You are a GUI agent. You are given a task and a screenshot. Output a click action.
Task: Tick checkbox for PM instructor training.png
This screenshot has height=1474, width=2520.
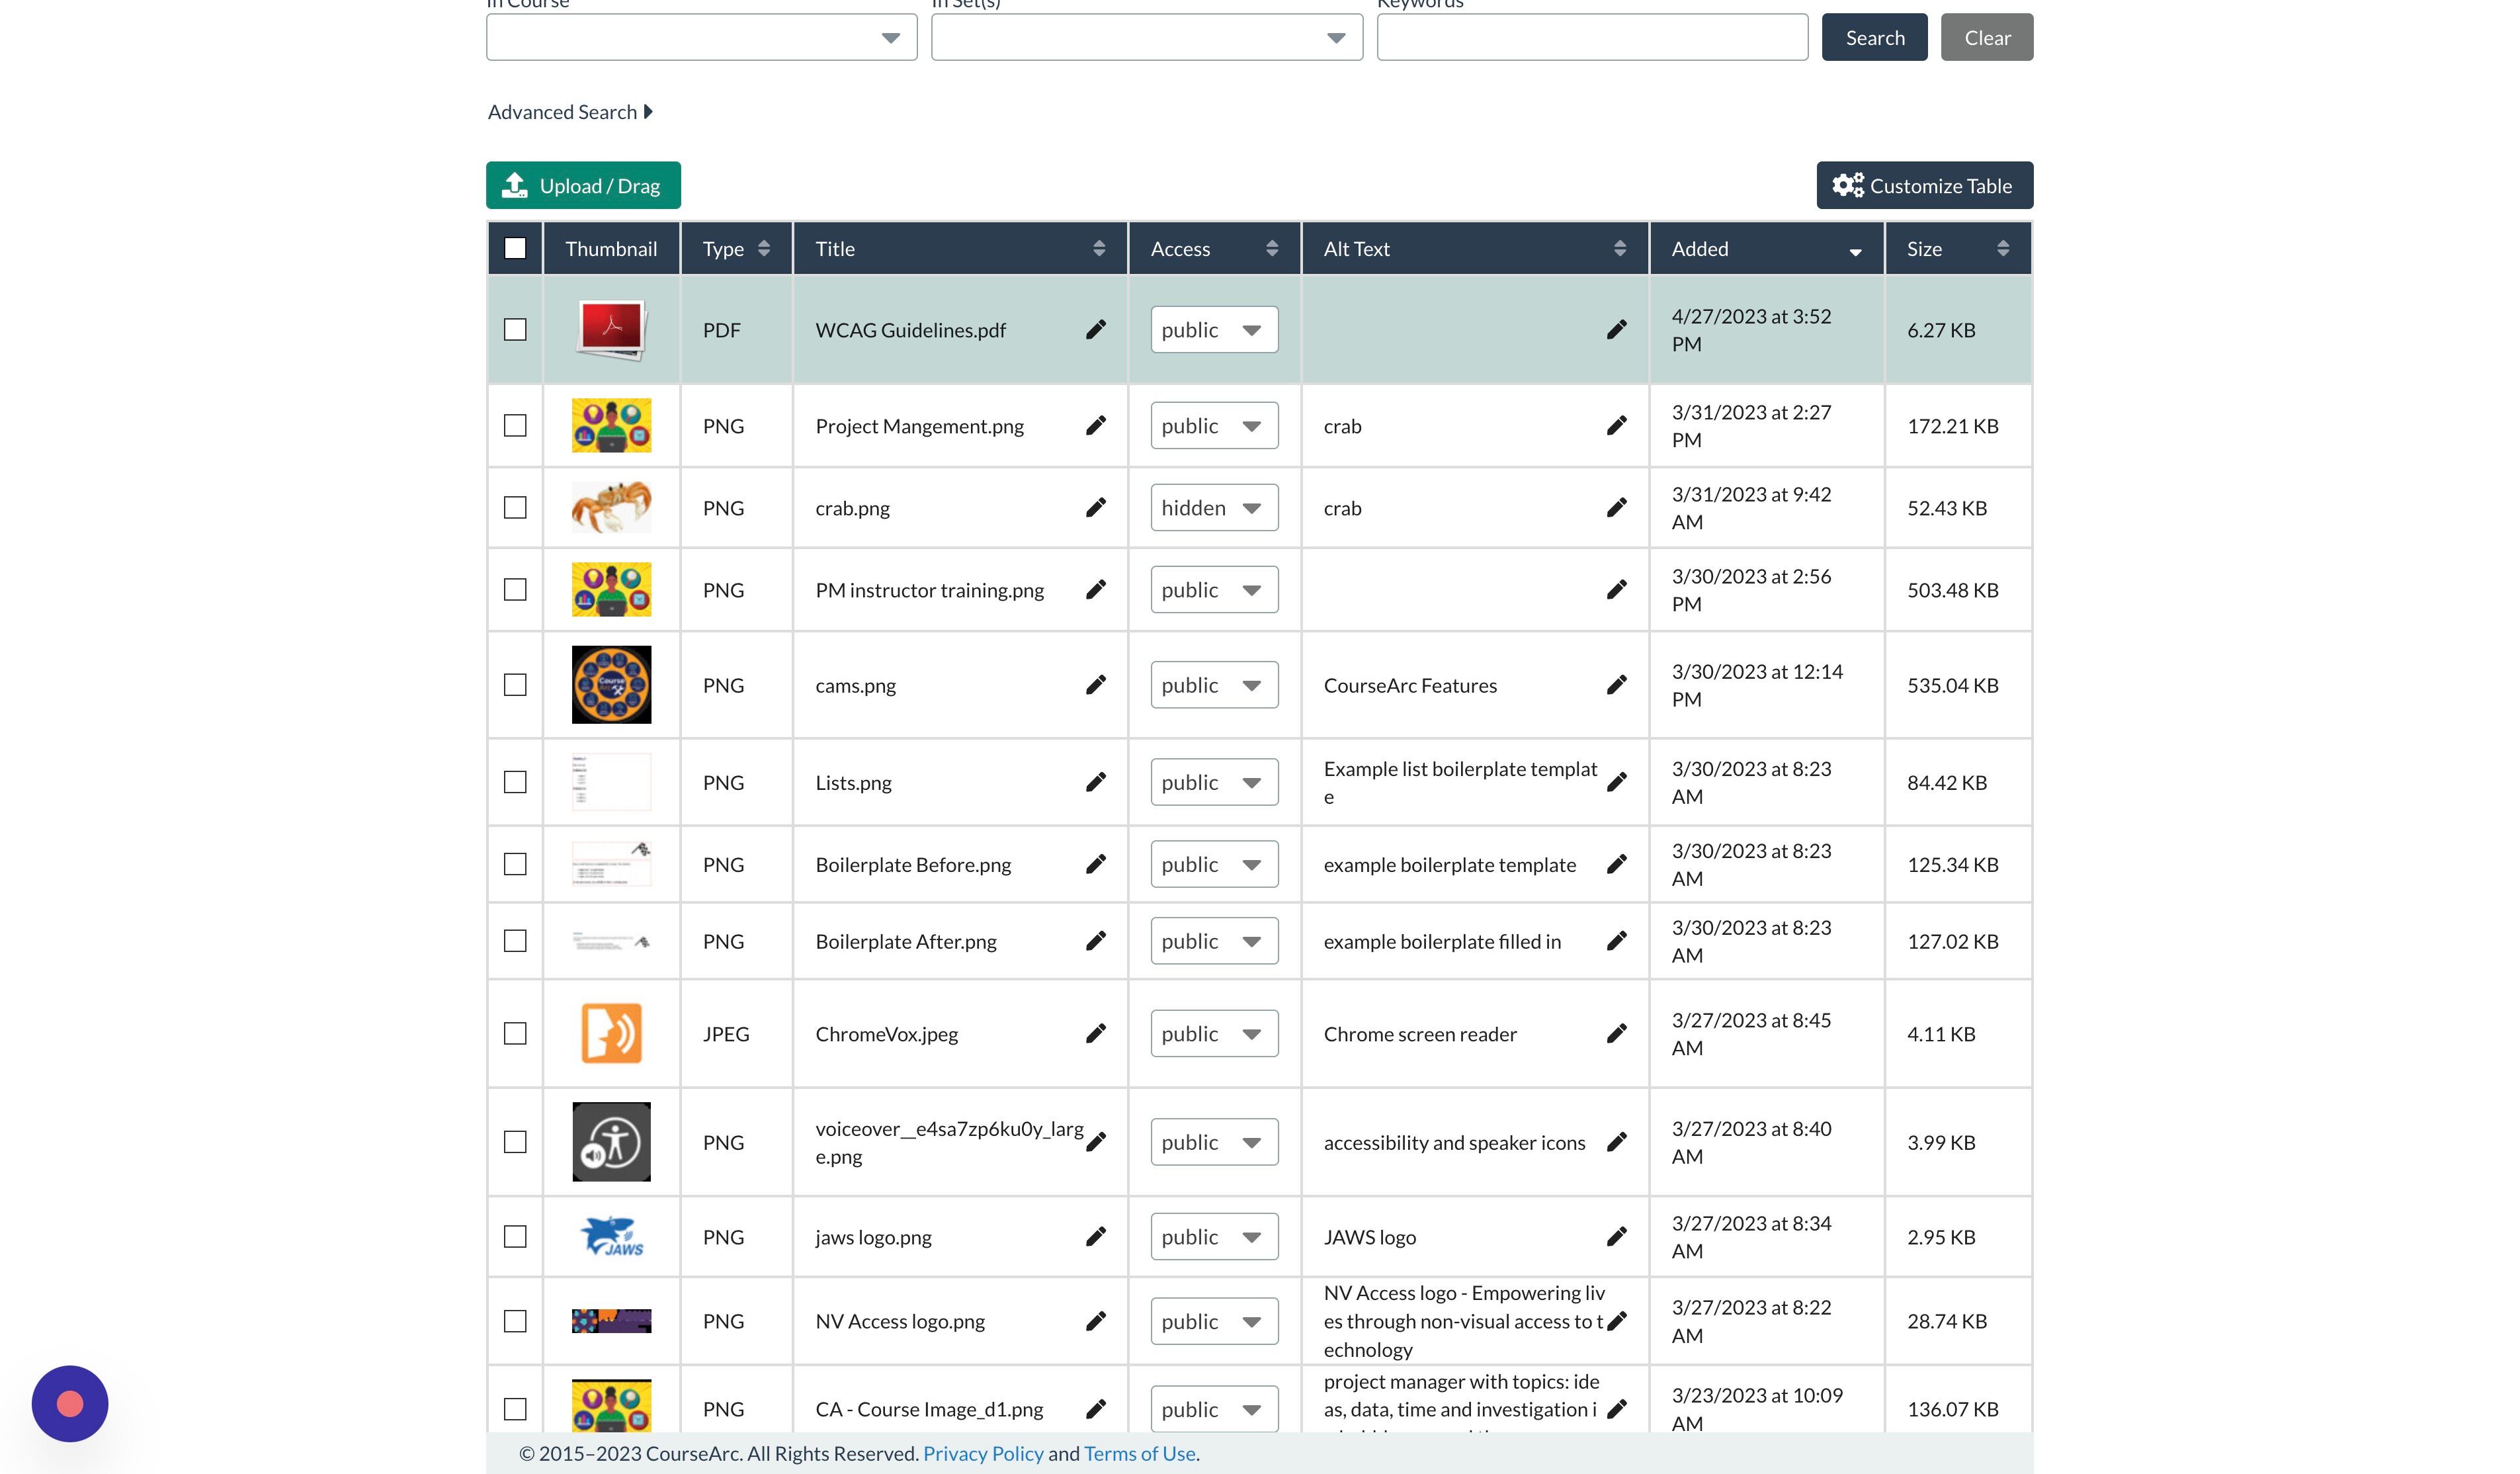[515, 589]
